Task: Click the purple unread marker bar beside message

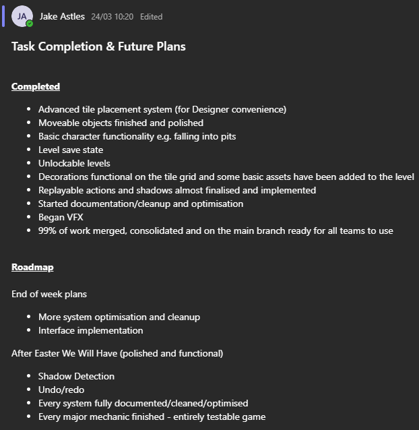Action: pos(3,16)
